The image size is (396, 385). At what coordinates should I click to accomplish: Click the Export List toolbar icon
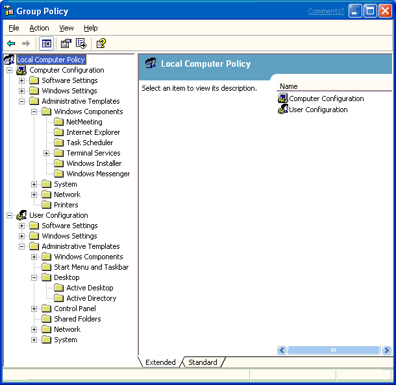(81, 43)
